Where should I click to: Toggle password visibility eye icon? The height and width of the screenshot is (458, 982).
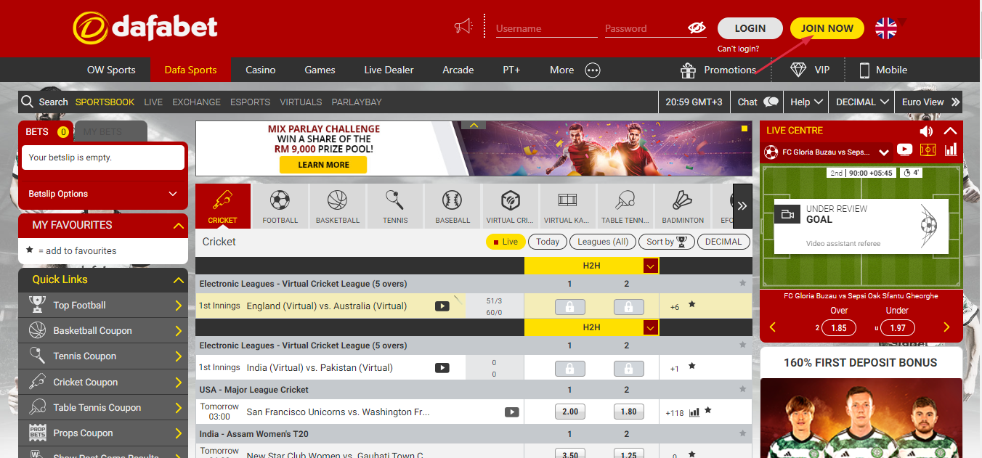tap(697, 28)
